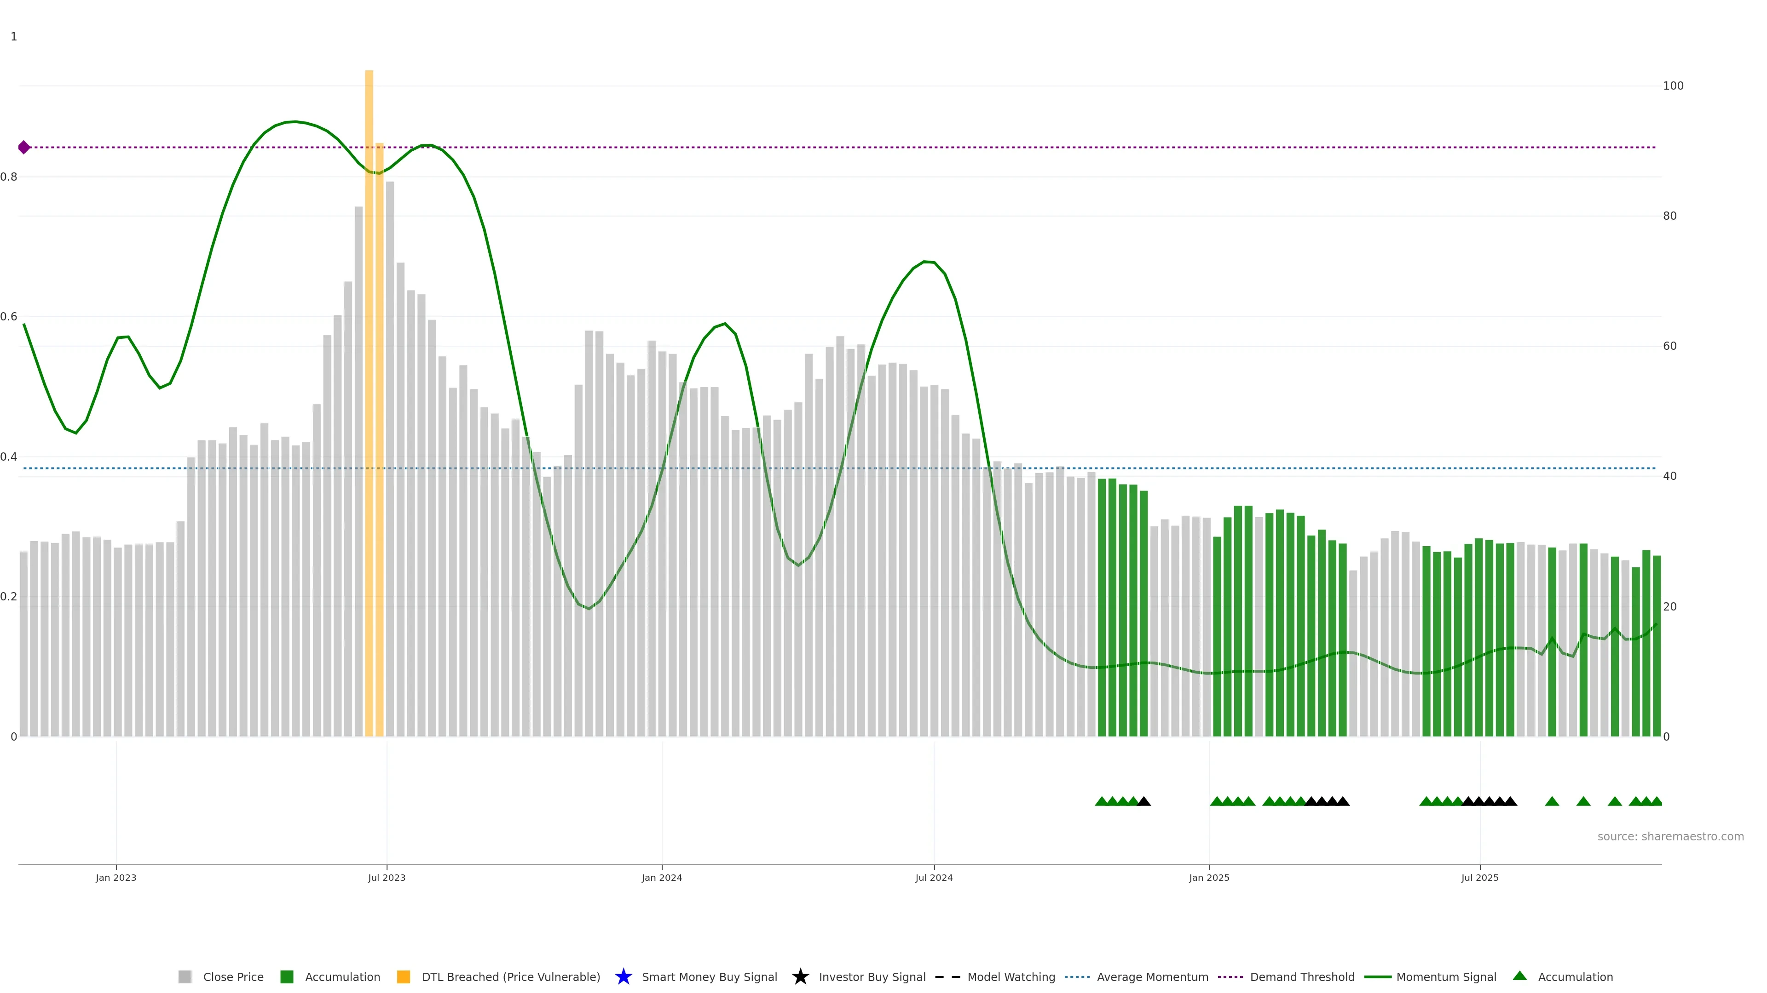Image resolution: width=1767 pixels, height=993 pixels.
Task: Click the grey Close Price legend swatch
Action: coord(185,976)
